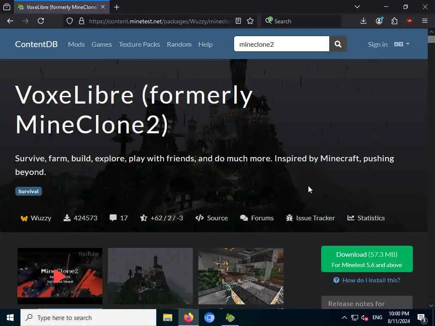Show hidden system tray icons
Screen dimensions: 435x326
344,318
